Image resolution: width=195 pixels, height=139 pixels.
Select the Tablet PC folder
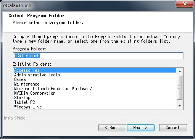[95, 102]
